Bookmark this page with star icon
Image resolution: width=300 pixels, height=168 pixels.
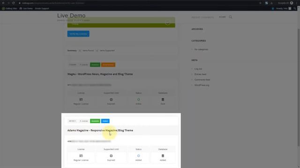(x=260, y=3)
